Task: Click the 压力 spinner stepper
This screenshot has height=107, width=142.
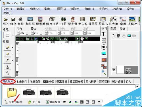Action: (x=18, y=33)
